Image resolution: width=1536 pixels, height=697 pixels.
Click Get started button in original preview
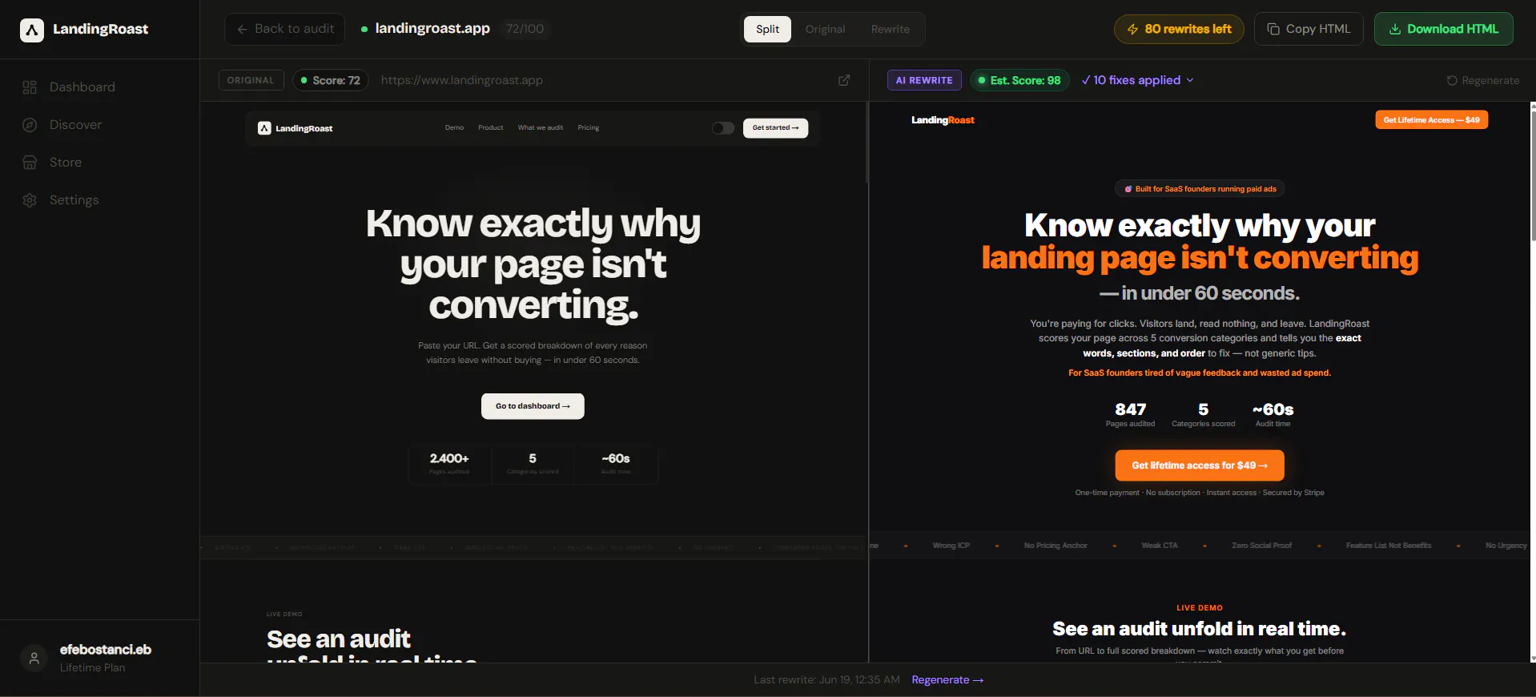(x=775, y=128)
